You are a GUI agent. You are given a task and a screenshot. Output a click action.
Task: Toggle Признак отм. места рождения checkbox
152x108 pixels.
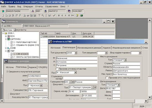click(107, 78)
